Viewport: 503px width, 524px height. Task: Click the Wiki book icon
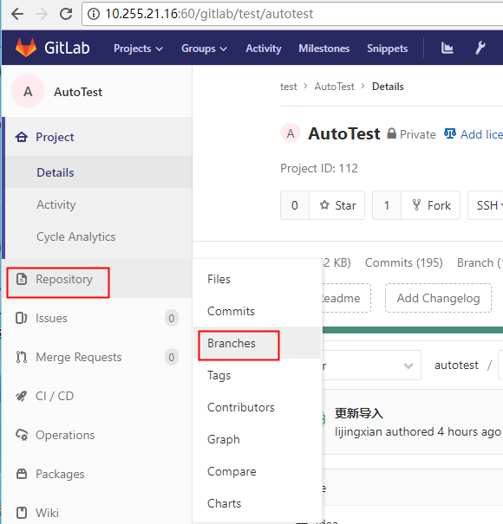22,512
